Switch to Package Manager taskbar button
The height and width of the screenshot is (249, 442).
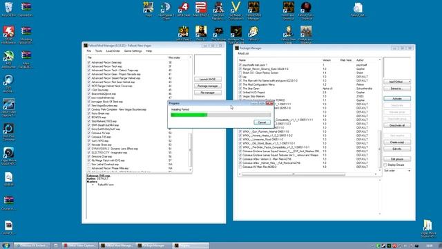153,246
